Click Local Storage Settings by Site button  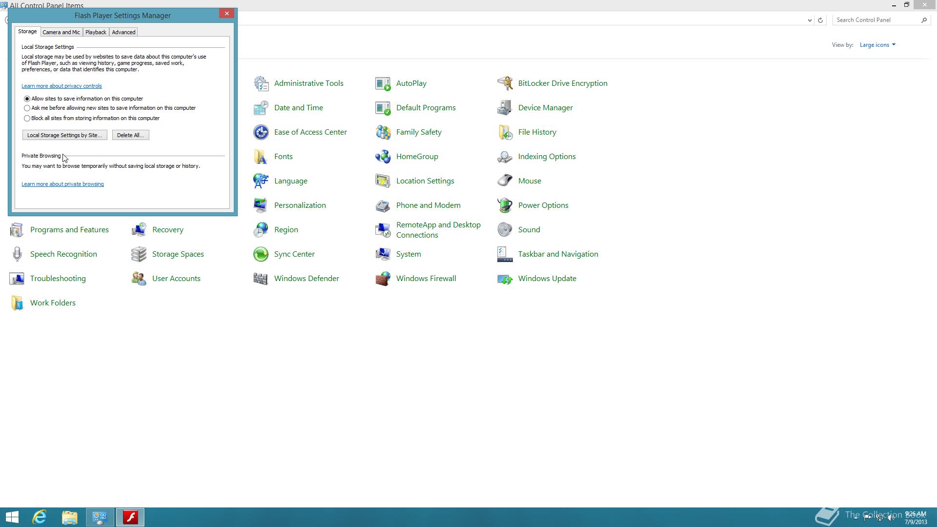64,135
